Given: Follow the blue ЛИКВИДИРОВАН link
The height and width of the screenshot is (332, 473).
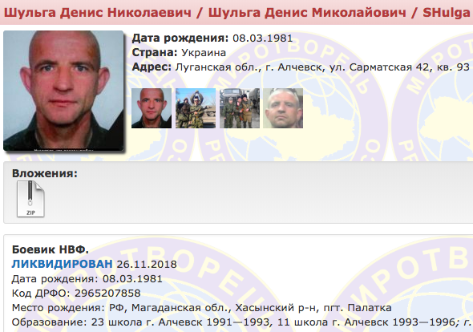Looking at the screenshot, I should [x=63, y=264].
